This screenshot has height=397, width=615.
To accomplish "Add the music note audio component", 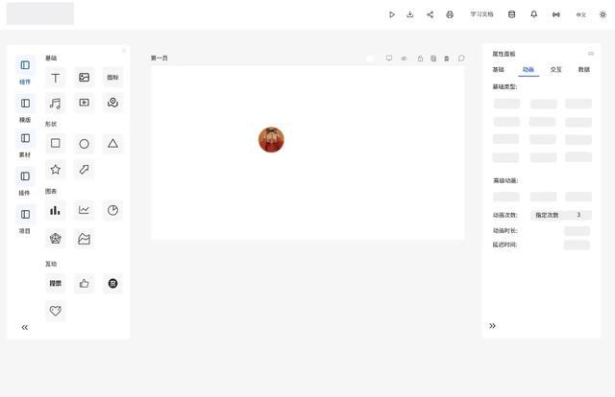I will 56,103.
